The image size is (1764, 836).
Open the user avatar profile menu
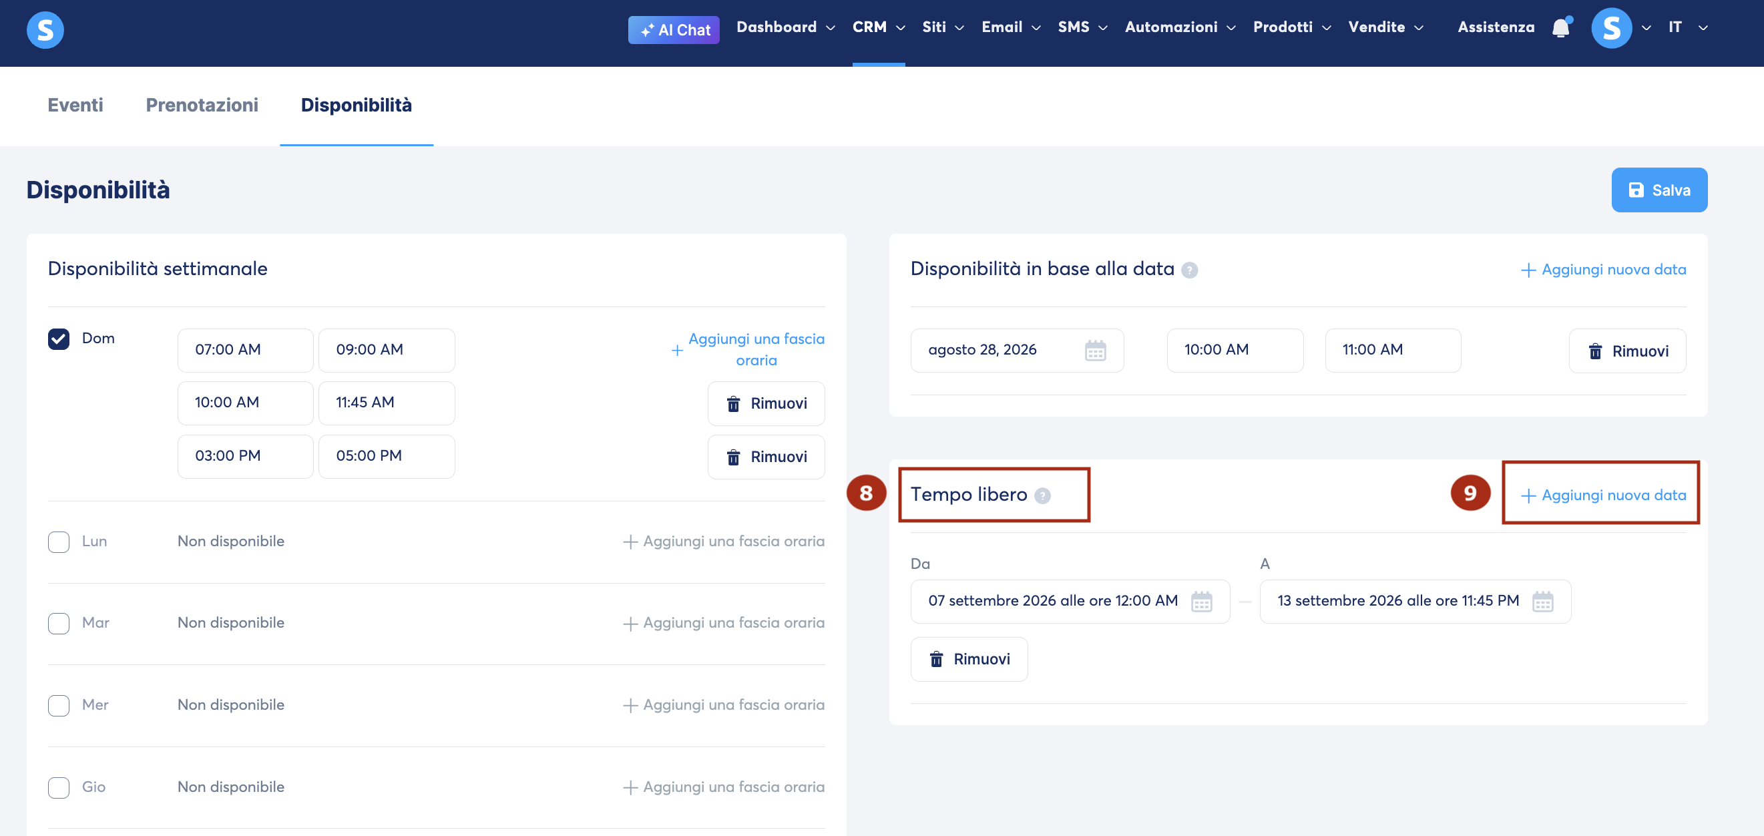click(x=1610, y=28)
